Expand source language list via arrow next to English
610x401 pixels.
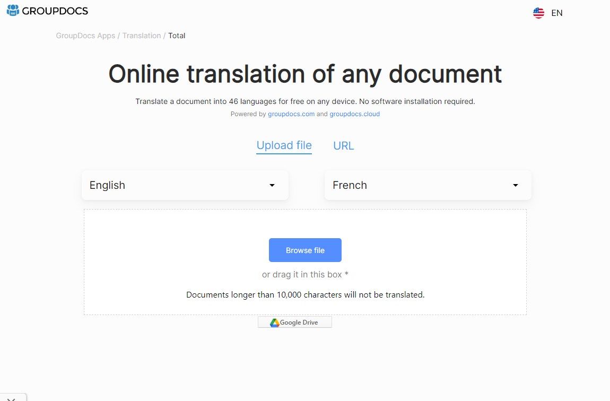(x=272, y=186)
